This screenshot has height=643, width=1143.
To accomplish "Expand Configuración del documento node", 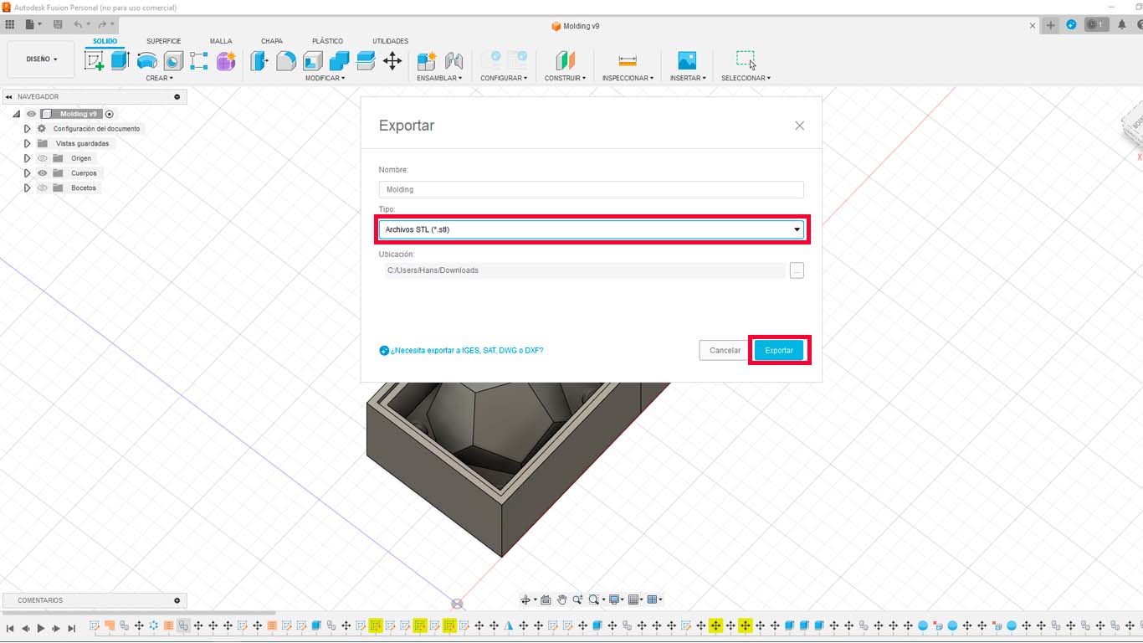I will (x=28, y=129).
